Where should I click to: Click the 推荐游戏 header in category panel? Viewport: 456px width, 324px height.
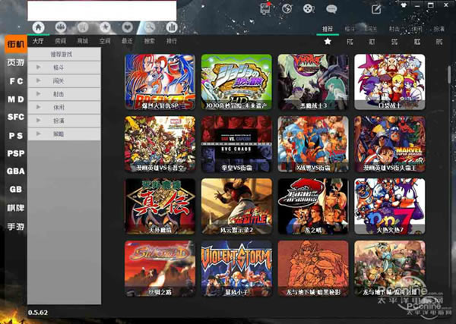tap(64, 55)
